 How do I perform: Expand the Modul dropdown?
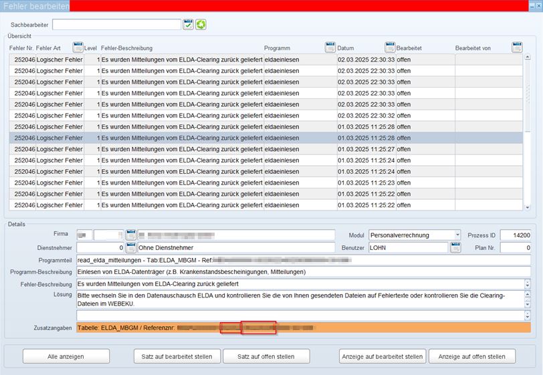click(x=457, y=235)
